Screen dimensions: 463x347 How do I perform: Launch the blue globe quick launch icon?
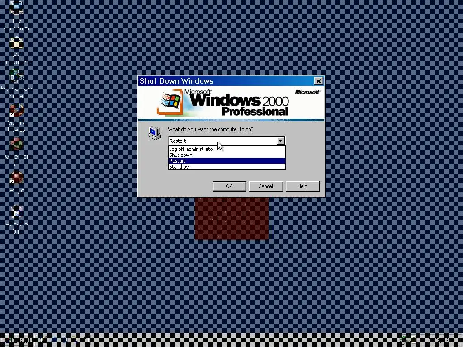[54, 340]
